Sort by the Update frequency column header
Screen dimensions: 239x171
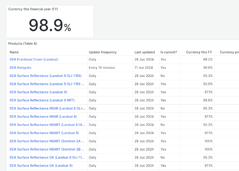click(103, 52)
